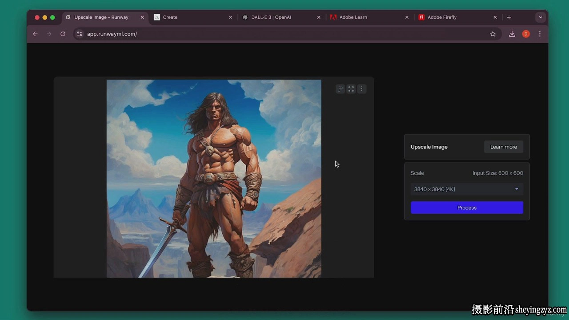Close the Create tab
This screenshot has height=320, width=569.
point(230,17)
